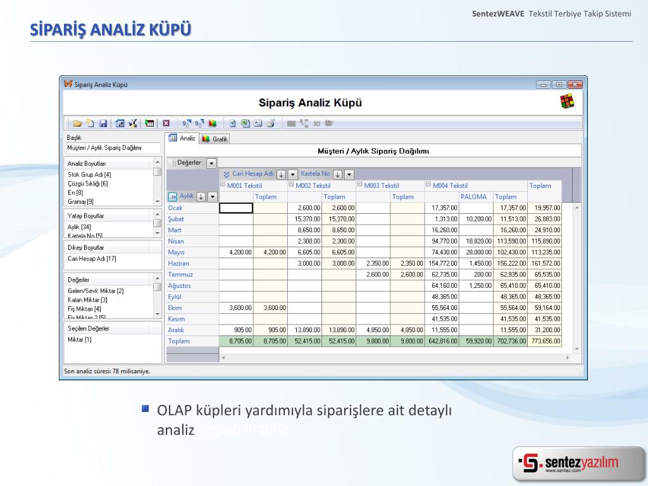Click the butterfly app icon in title bar
The width and height of the screenshot is (648, 486).
click(68, 84)
